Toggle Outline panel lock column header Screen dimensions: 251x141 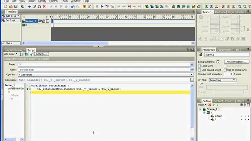coord(245,105)
